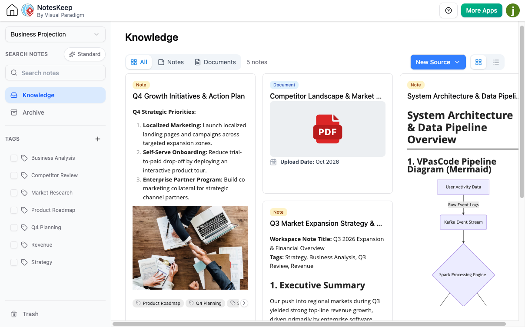The width and height of the screenshot is (525, 327).
Task: Open Q3 Market Expansion Strategy note
Action: coord(326,223)
